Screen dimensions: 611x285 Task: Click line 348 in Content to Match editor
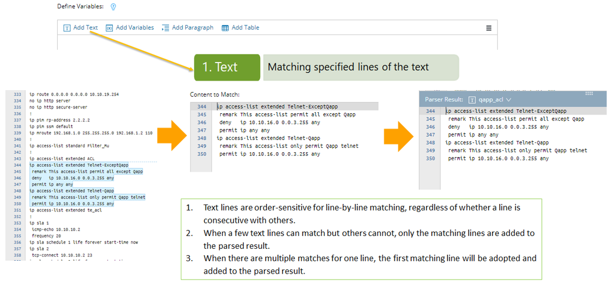tap(268, 138)
